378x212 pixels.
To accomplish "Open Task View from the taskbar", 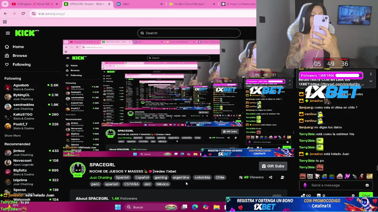I will [184, 207].
